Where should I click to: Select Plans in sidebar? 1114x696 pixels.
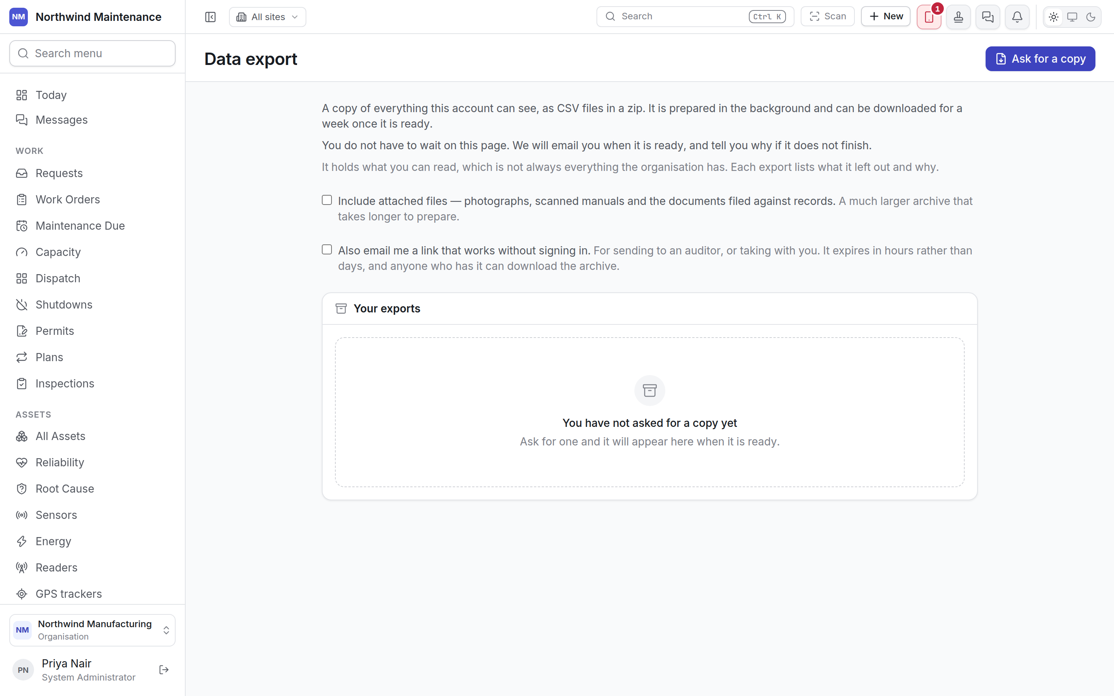[92, 357]
